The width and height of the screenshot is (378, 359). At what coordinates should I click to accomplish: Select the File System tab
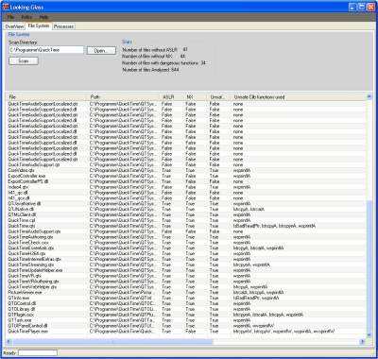39,26
